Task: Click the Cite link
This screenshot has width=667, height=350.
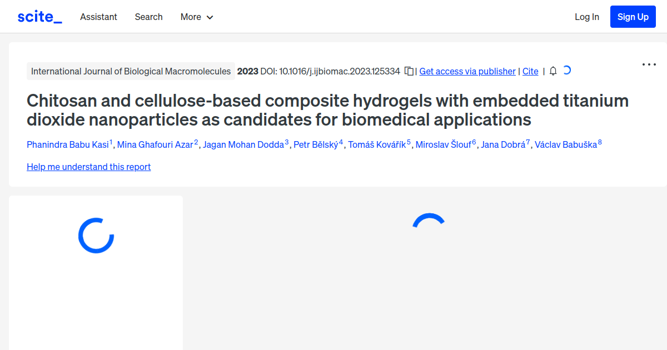Action: [x=530, y=71]
